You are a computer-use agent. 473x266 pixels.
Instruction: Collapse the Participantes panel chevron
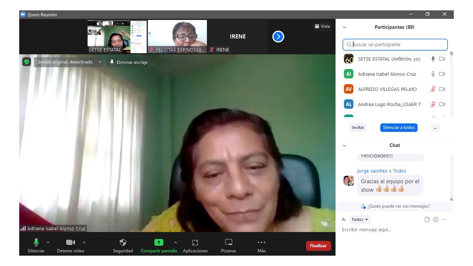tap(344, 27)
